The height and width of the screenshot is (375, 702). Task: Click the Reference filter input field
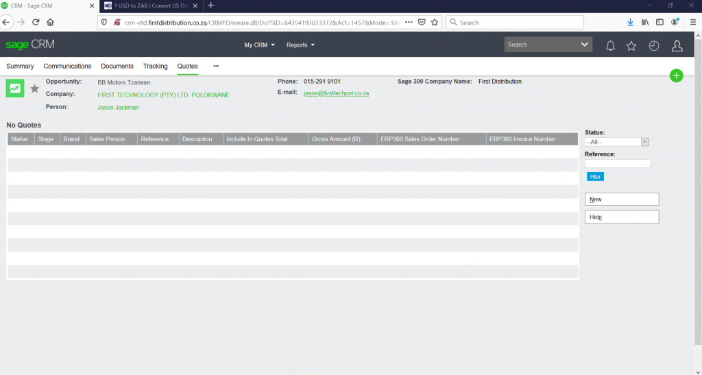617,164
